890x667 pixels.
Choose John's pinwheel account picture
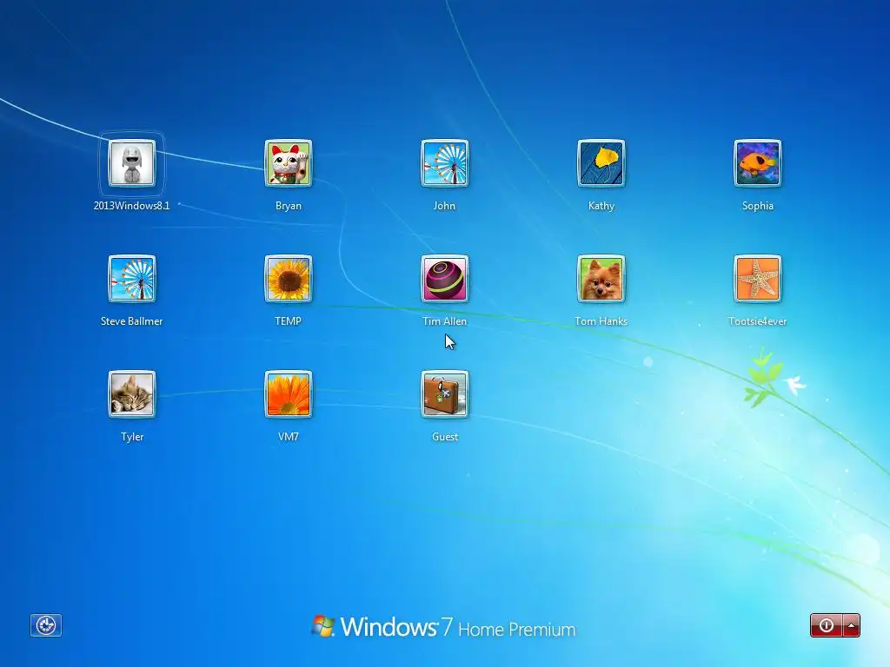pyautogui.click(x=445, y=163)
